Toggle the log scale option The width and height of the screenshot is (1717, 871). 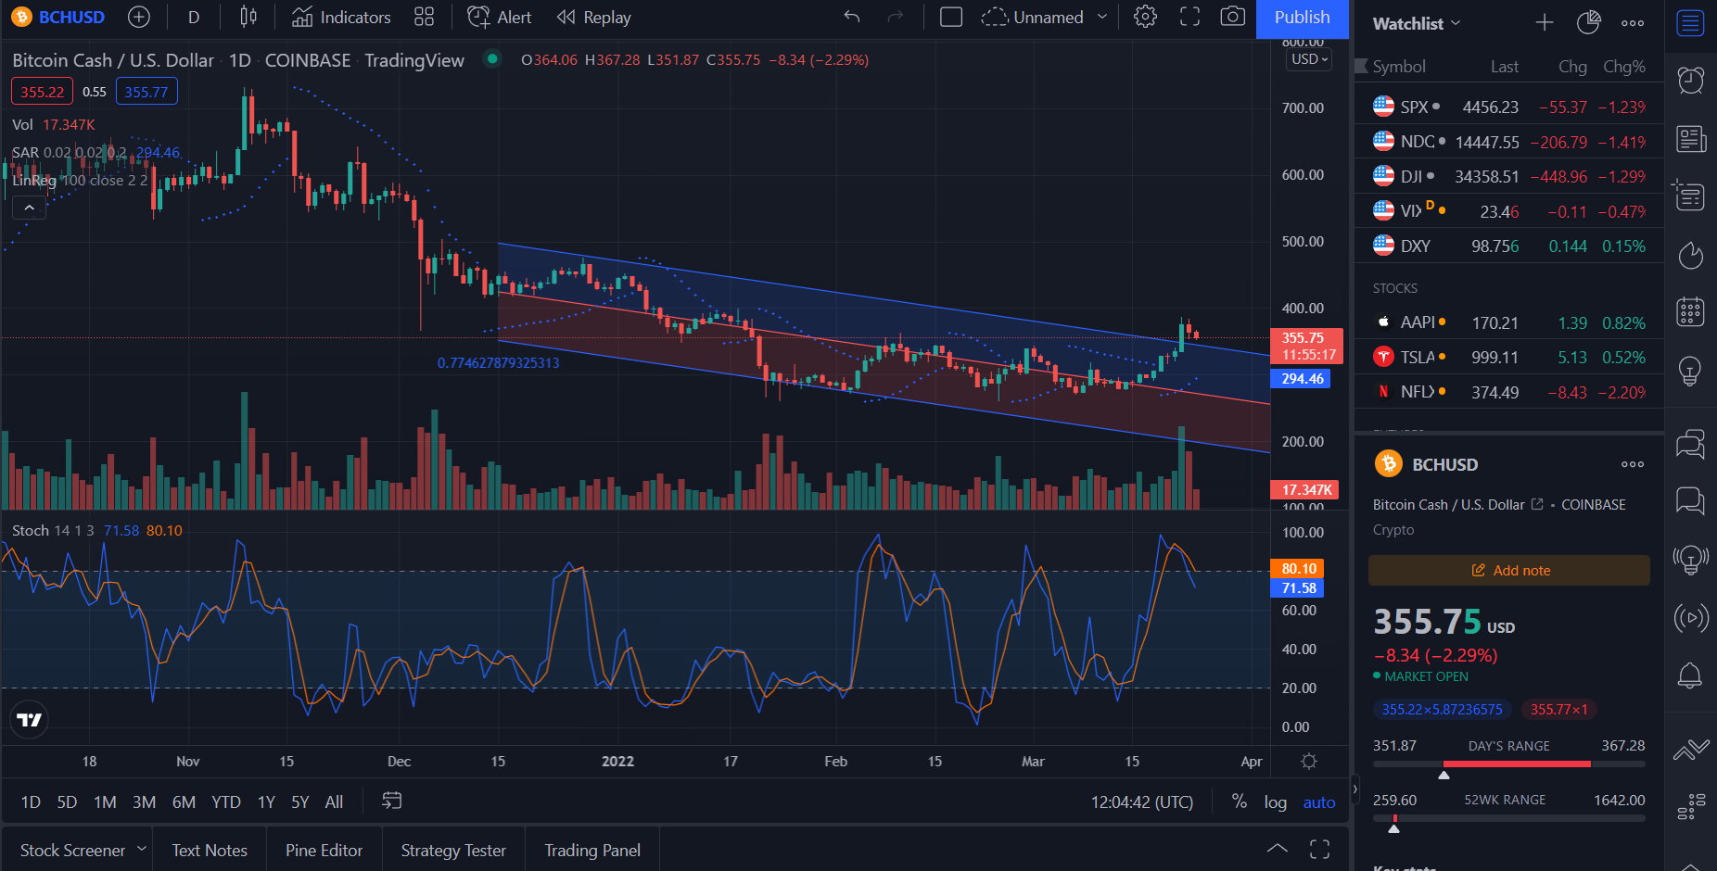[1275, 802]
